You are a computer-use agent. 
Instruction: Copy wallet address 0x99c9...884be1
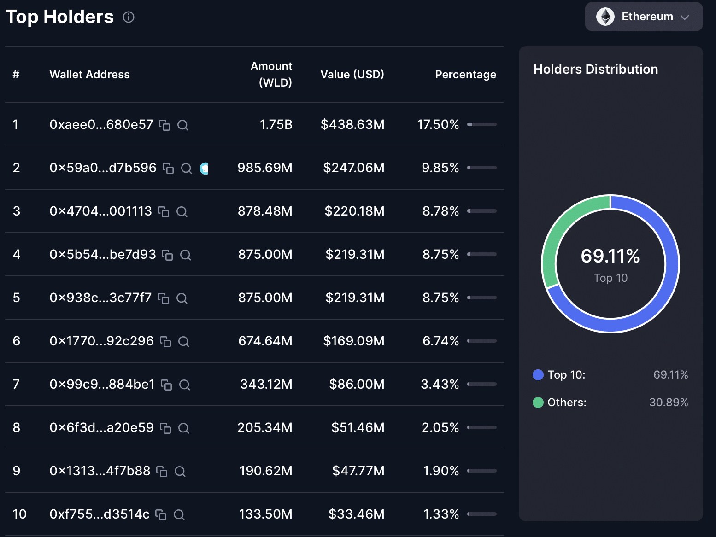[166, 385]
